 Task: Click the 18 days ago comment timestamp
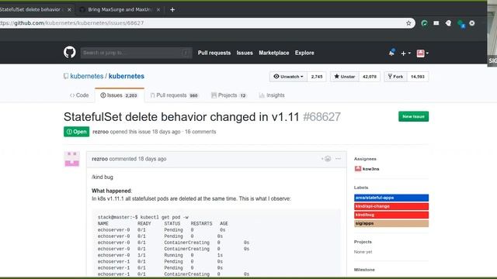[152, 159]
